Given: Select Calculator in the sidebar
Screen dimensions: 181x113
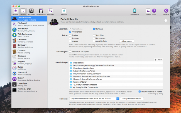Looking at the screenshot, I should click(30, 41).
